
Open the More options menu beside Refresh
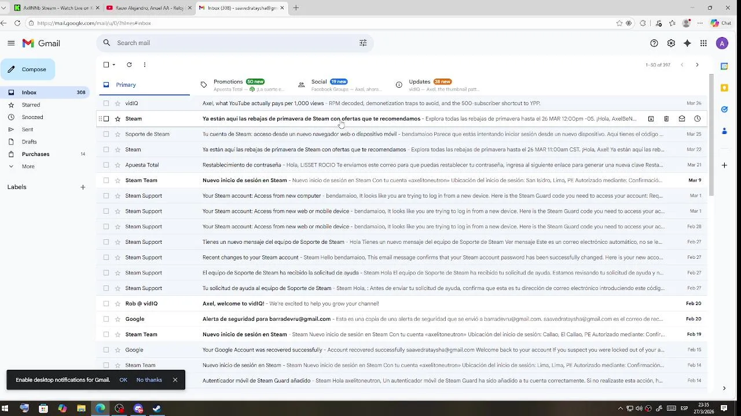coord(145,65)
